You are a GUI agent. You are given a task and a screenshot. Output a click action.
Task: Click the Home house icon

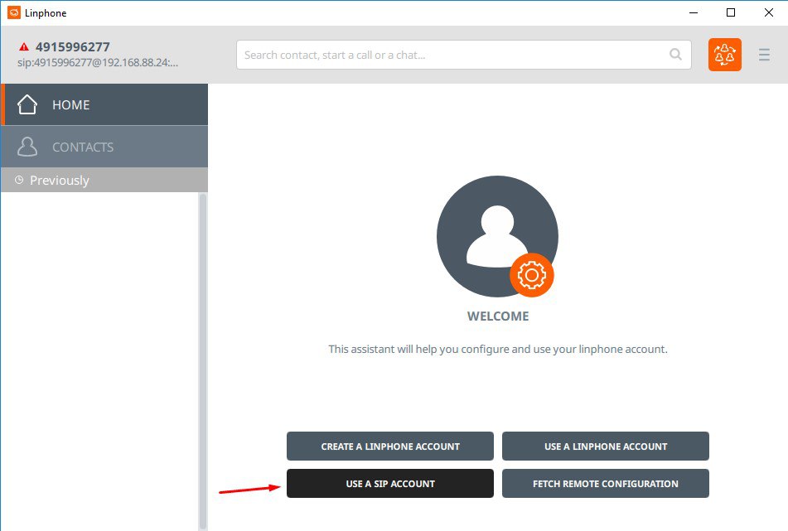(27, 104)
